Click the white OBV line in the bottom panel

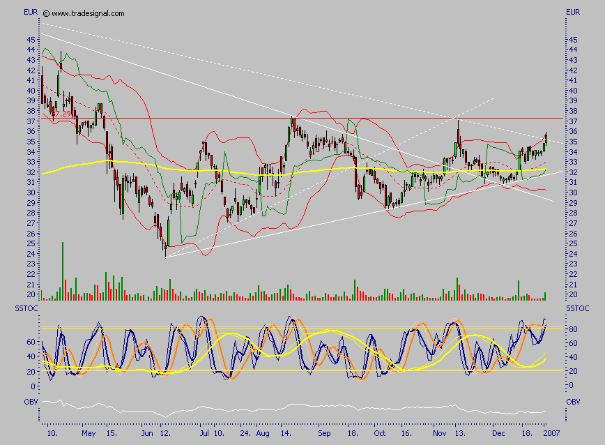click(x=293, y=407)
